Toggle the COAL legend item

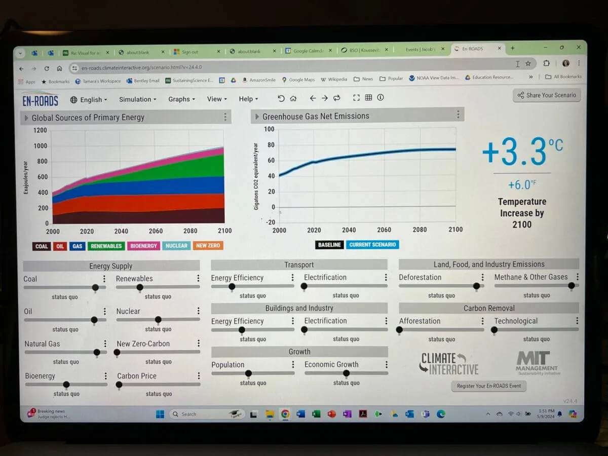[42, 246]
